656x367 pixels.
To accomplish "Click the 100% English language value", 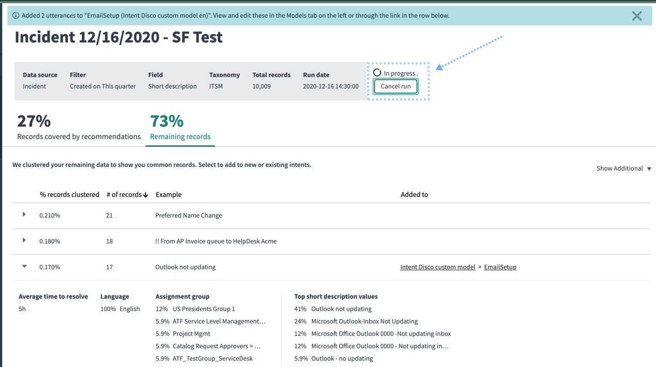I will point(120,309).
